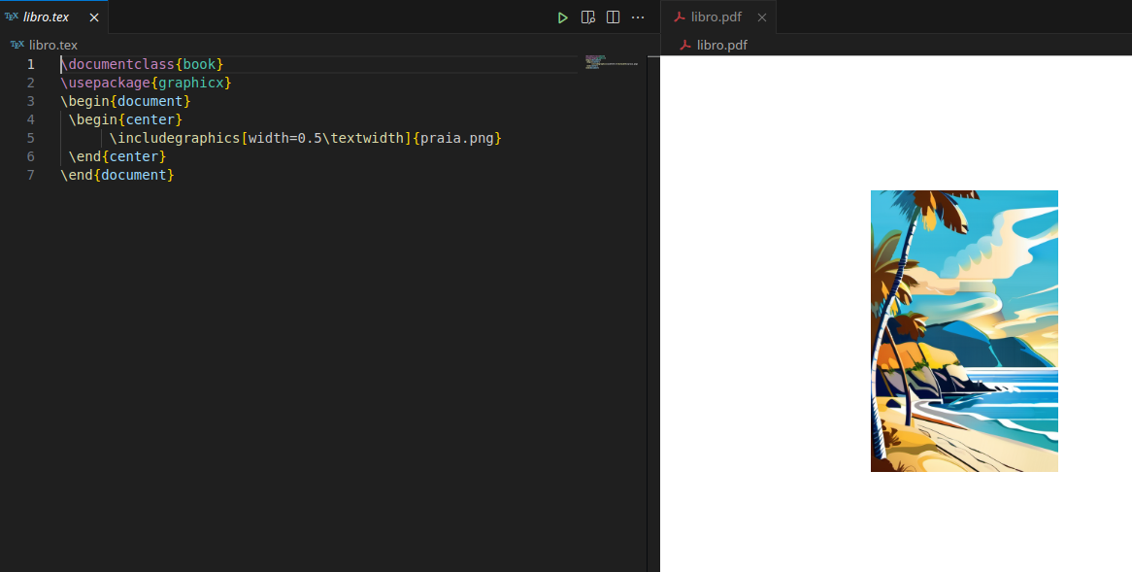Screen dimensions: 1132x572
Task: Click the red PDF icon in libro.pdf tab
Action: [681, 17]
